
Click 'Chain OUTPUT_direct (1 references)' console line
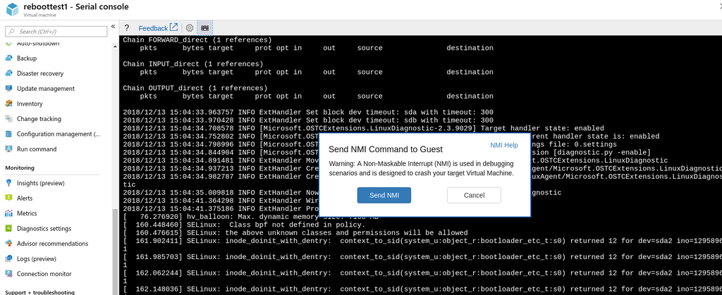click(195, 88)
